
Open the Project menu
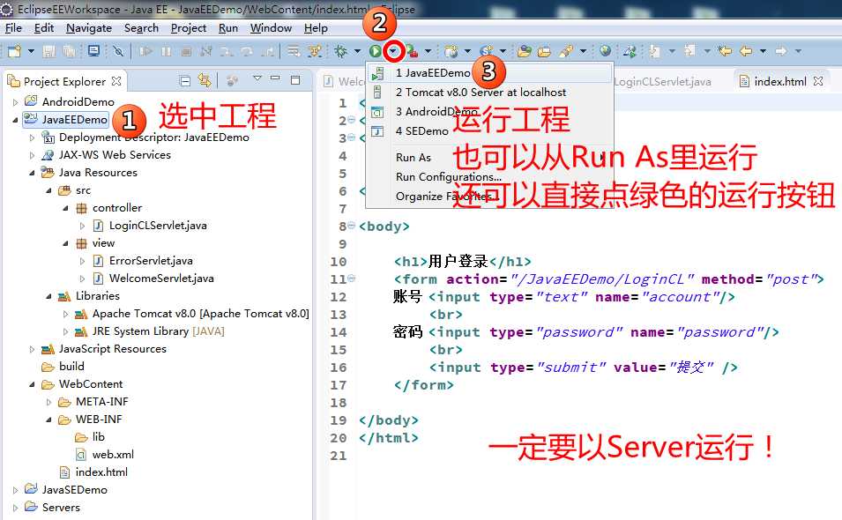click(x=189, y=28)
